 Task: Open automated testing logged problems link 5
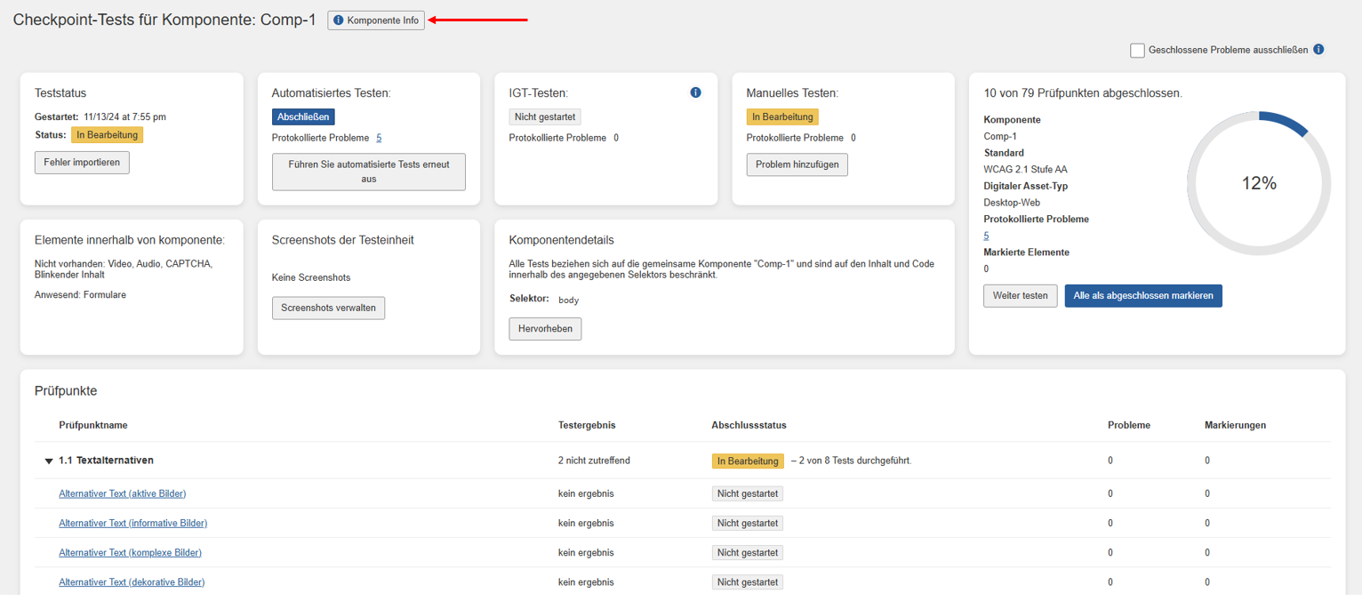379,138
